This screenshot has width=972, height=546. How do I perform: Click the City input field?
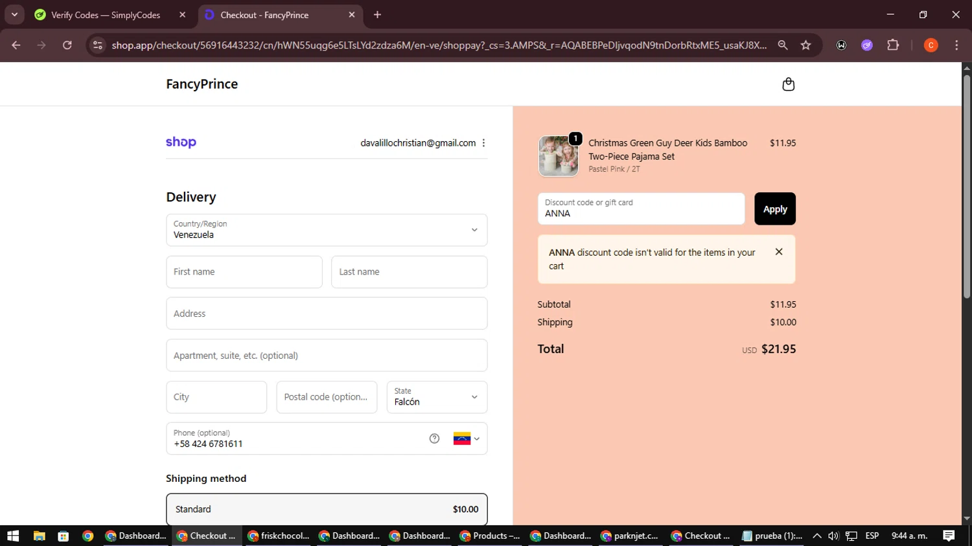pyautogui.click(x=216, y=397)
